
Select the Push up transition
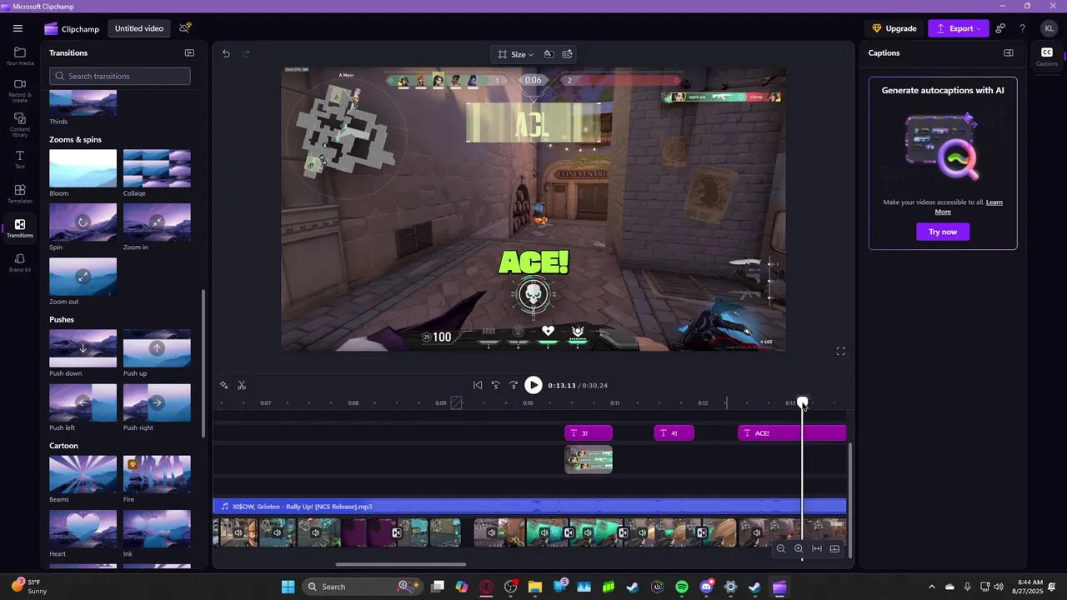coord(157,348)
